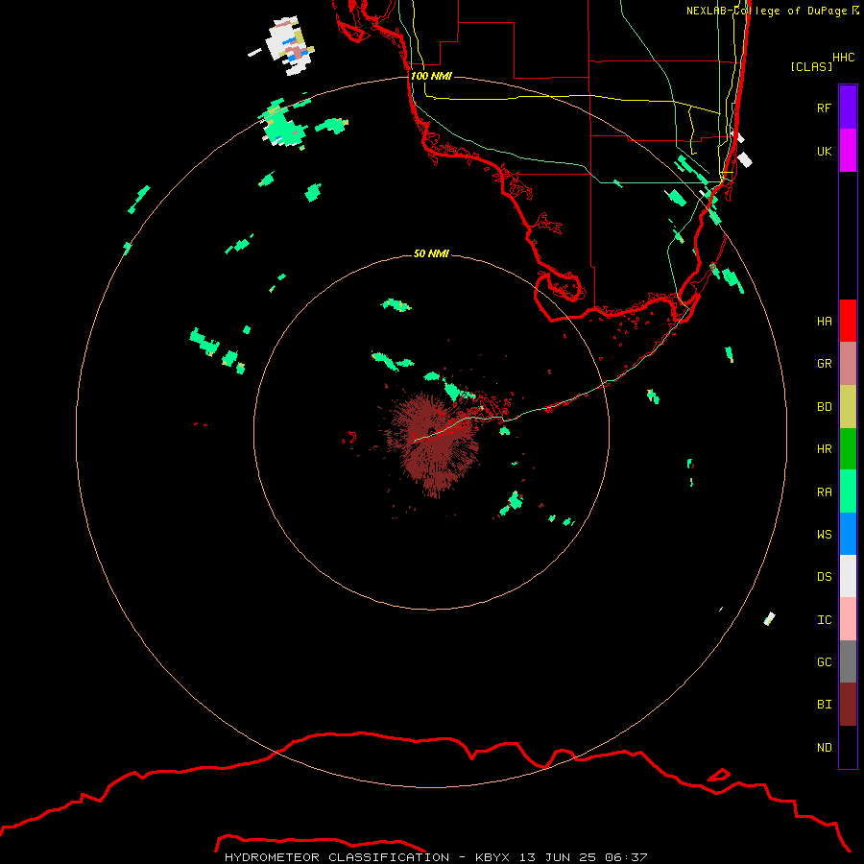
Task: Click the DS legend label
Action: coord(825,577)
